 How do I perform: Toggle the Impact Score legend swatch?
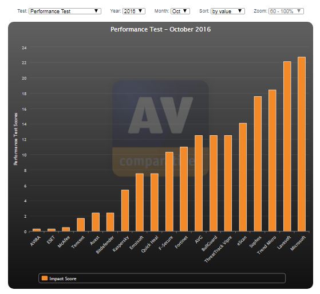(x=45, y=278)
